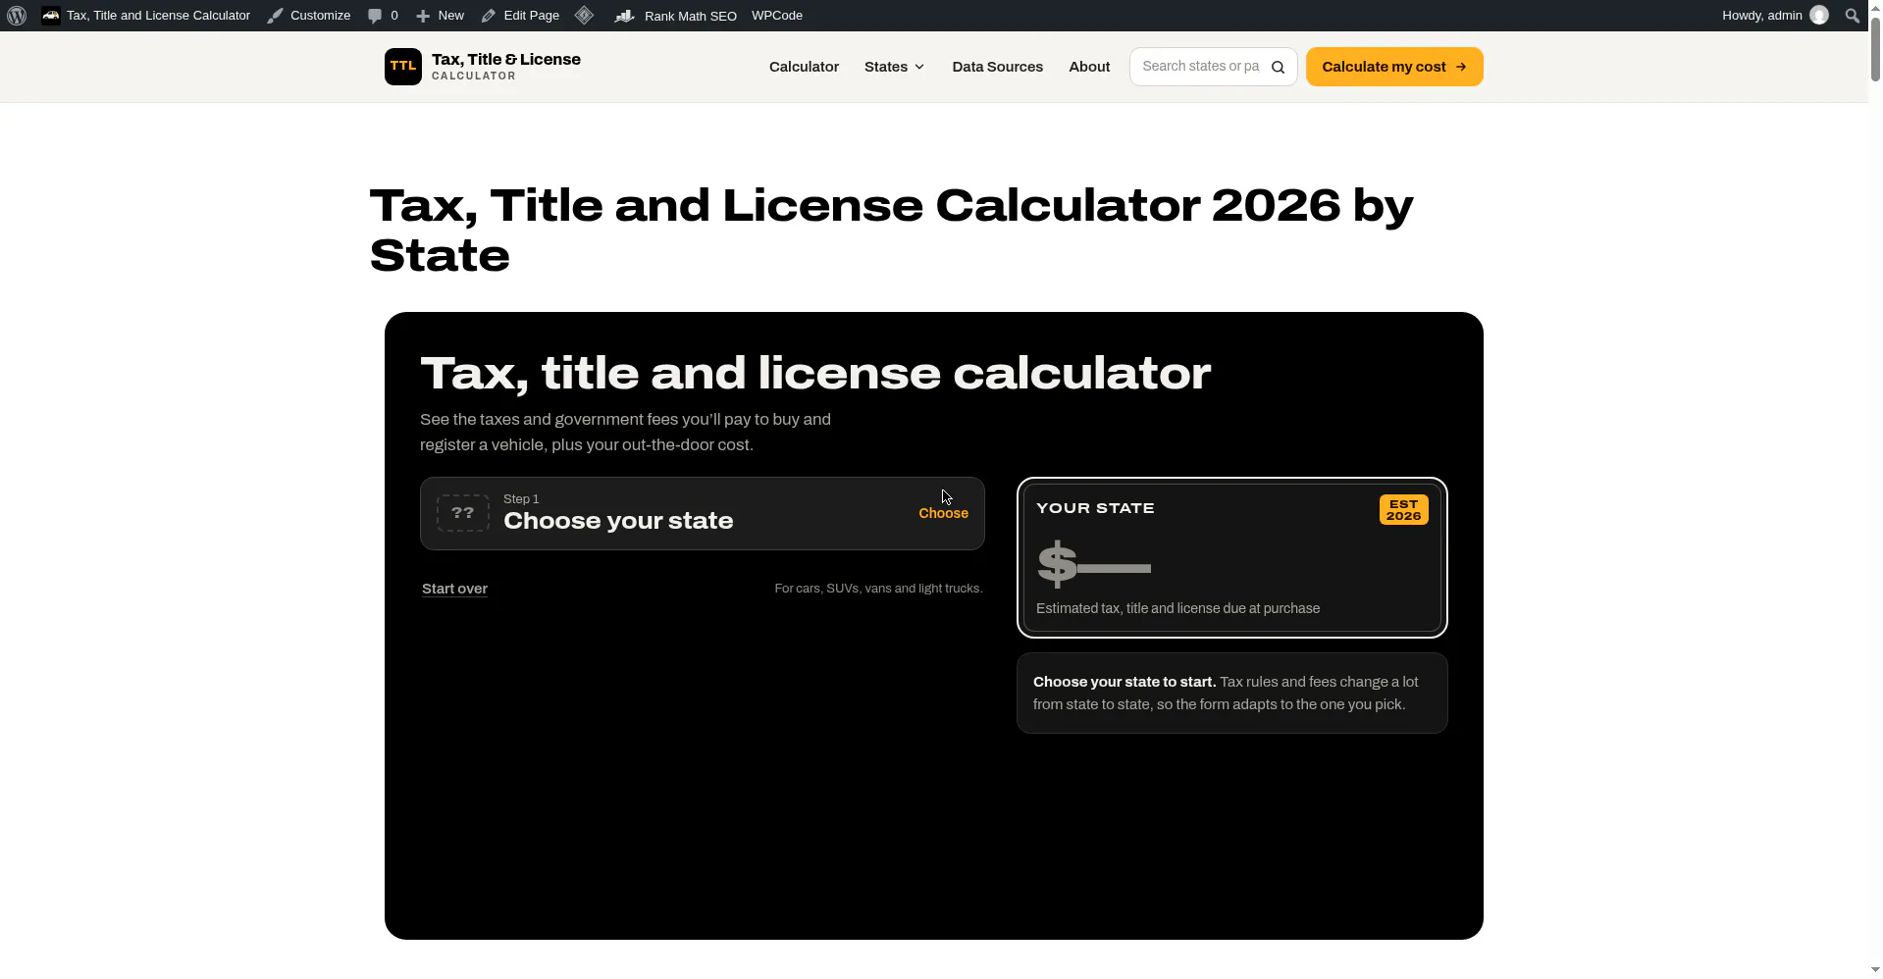Viewport: 1883px width, 979px height.
Task: Click the scrollbar down arrow
Action: (1875, 970)
